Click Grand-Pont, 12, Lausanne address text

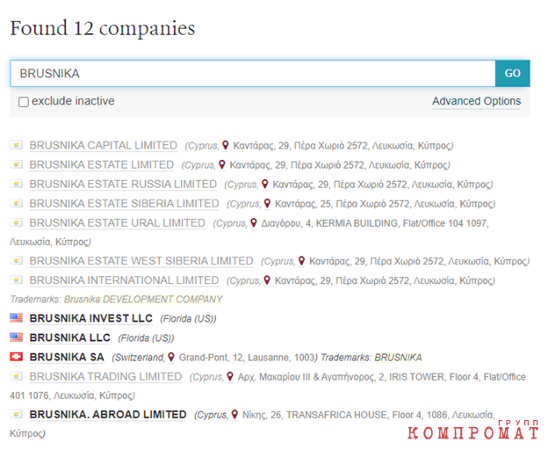247,358
